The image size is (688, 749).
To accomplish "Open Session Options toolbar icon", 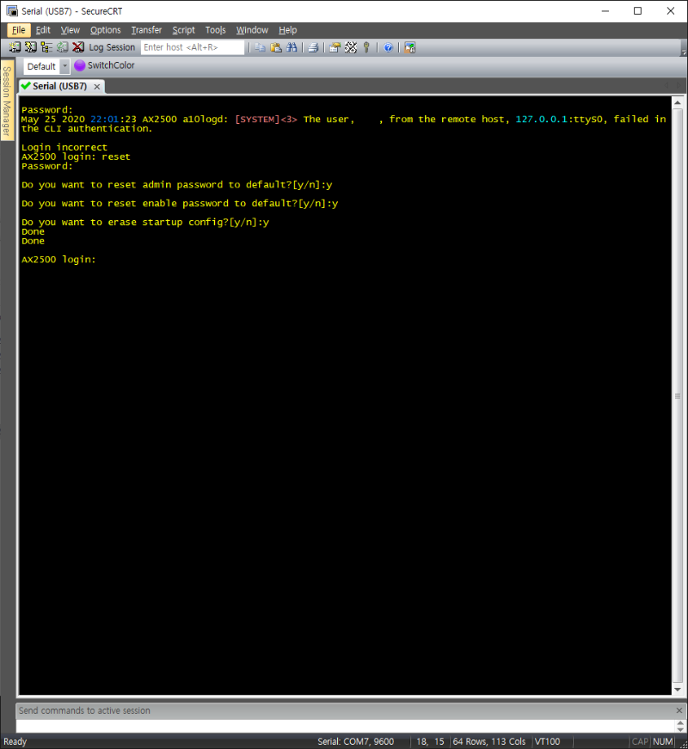I will coord(335,47).
